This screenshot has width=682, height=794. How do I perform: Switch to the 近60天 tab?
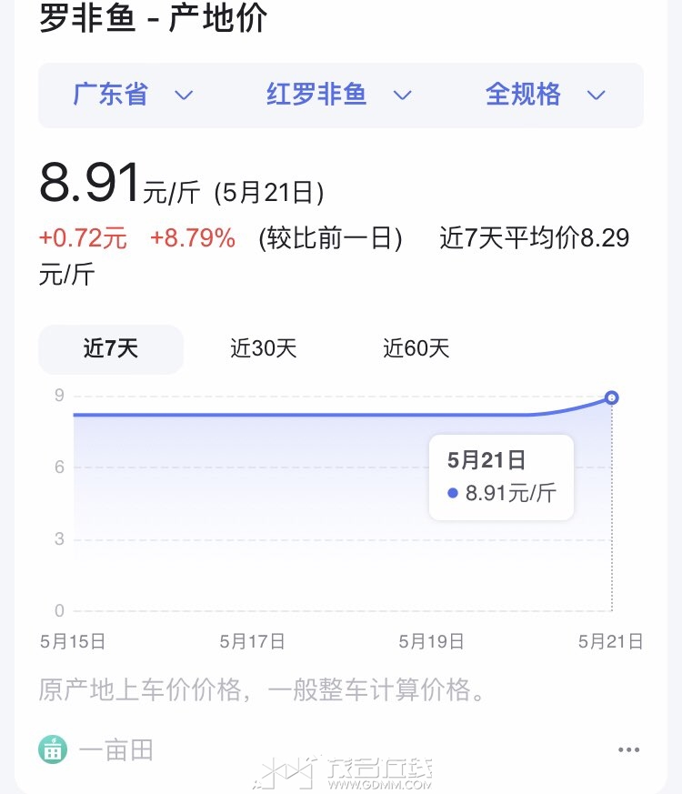[416, 349]
